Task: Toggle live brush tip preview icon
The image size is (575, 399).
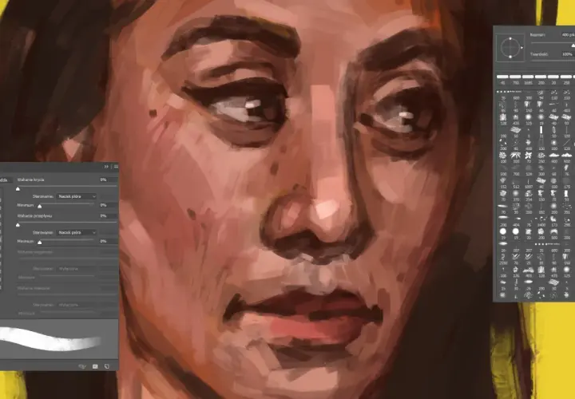Action: click(x=82, y=366)
